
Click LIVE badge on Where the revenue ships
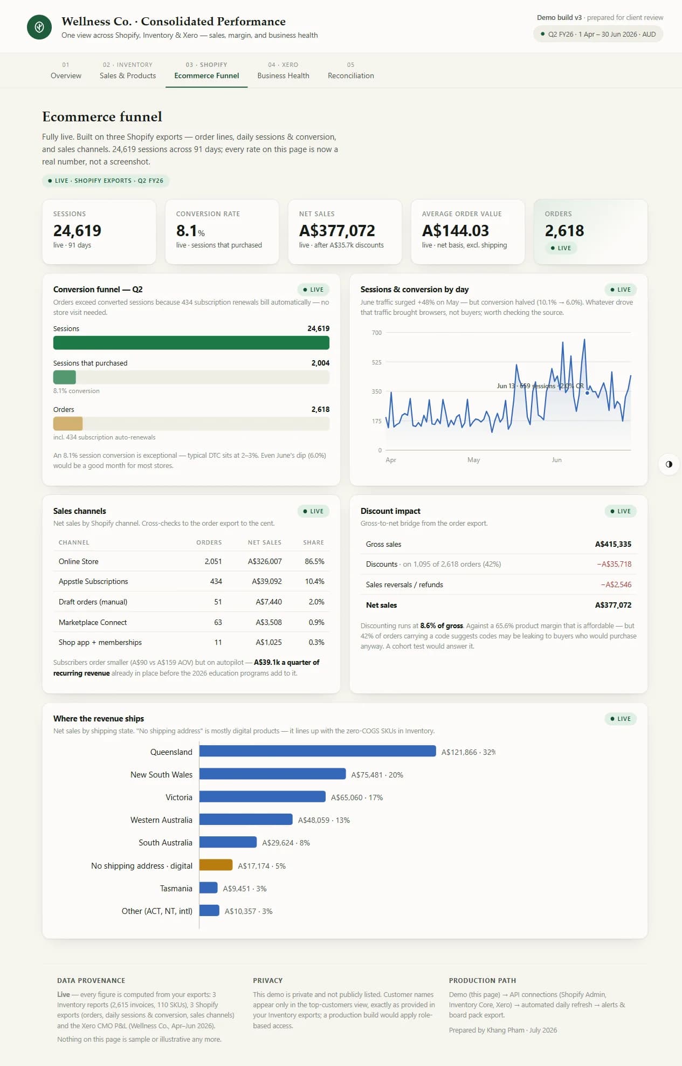coord(621,719)
